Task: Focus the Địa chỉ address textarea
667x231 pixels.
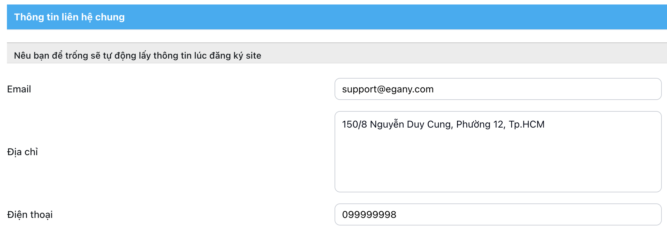Action: (497, 152)
